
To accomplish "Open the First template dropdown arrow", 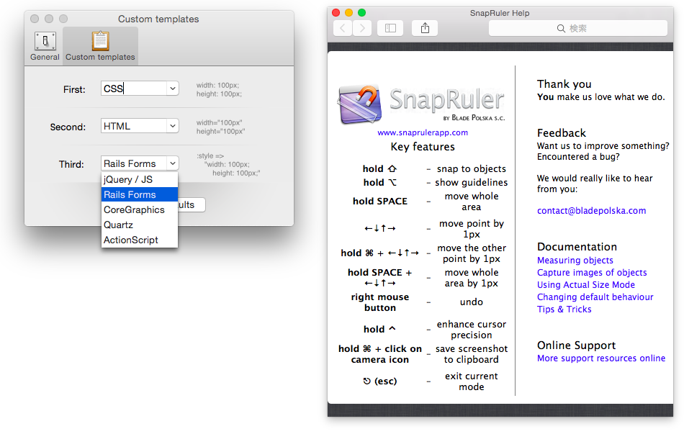I will (x=173, y=89).
